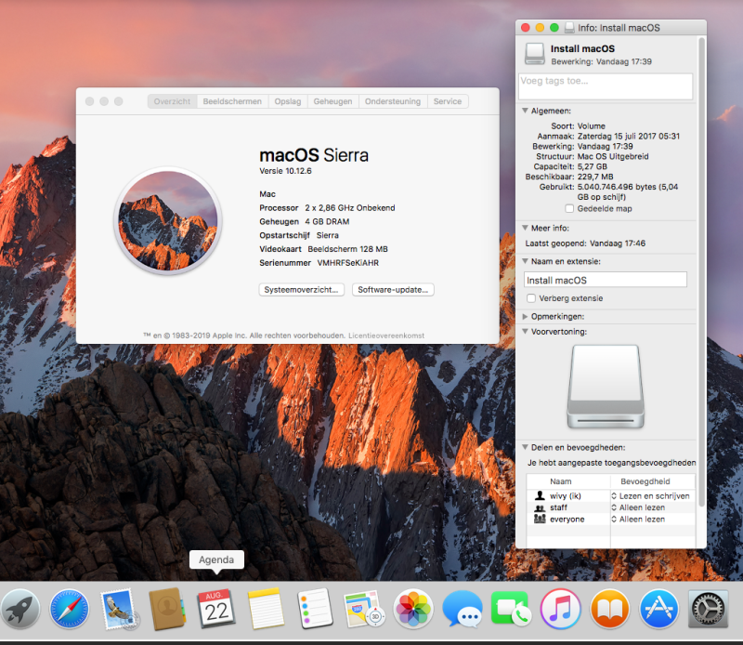Open Contacts from the Dock
The image size is (743, 645).
[167, 609]
